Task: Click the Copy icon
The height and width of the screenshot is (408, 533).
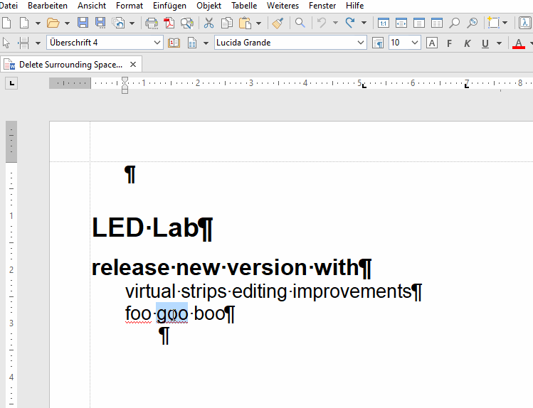Action: pos(226,23)
